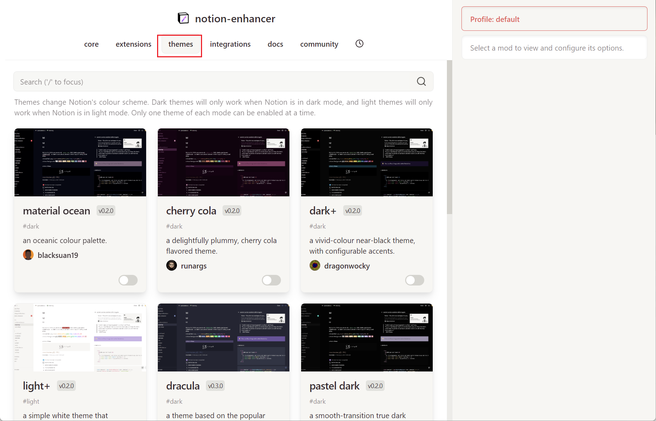Enable the dark+ theme toggle

click(415, 280)
